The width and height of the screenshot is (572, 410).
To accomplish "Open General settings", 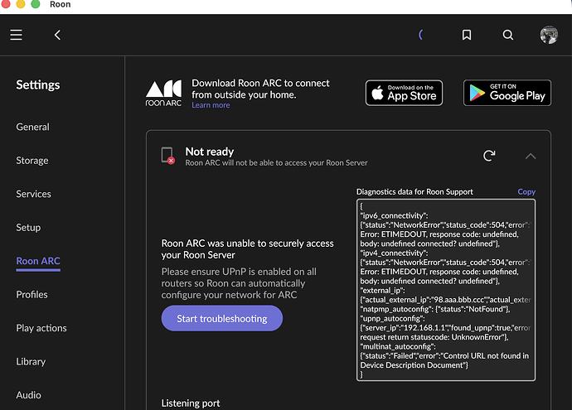I will 32,127.
